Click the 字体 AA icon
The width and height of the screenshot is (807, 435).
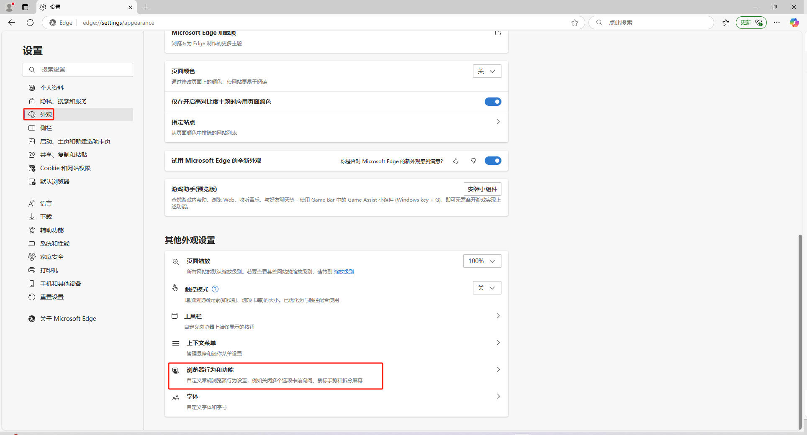click(x=176, y=397)
